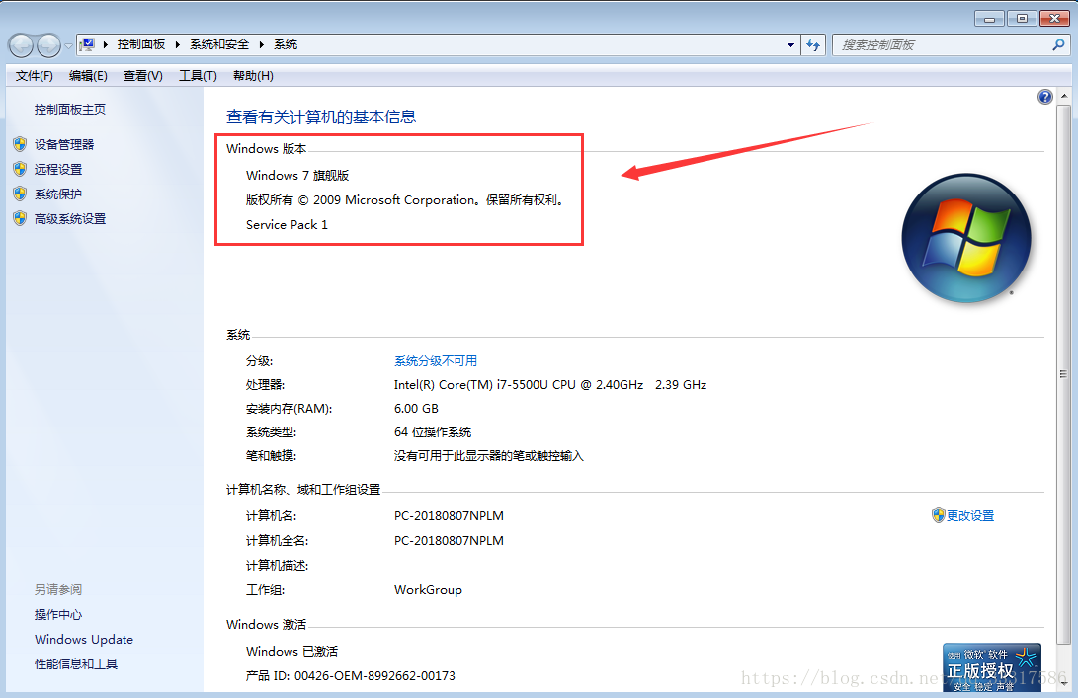Click the 正版授权 genuine Microsoft badge
Viewport: 1078px width, 698px height.
tap(992, 667)
